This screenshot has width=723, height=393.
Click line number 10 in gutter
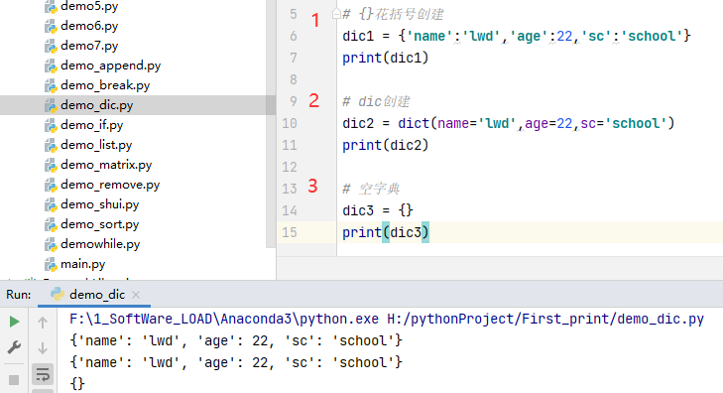[x=290, y=123]
